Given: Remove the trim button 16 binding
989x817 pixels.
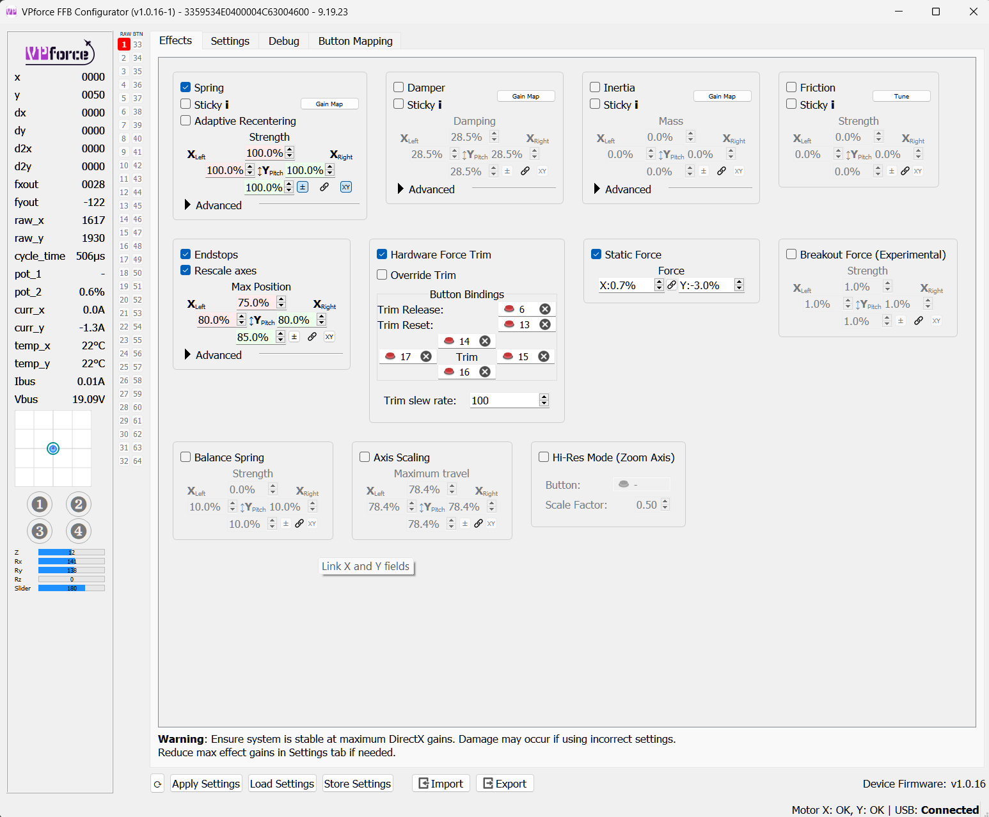Looking at the screenshot, I should [485, 372].
